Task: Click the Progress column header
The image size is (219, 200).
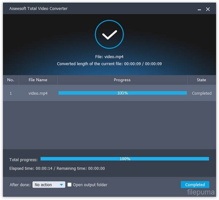Action: click(122, 80)
